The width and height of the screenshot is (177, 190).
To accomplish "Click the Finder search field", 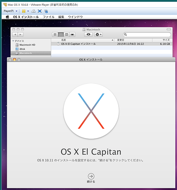I will [x=147, y=35].
